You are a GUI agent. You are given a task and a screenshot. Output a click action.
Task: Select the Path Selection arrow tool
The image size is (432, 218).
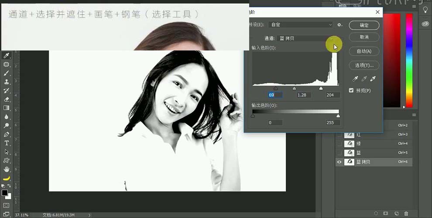(6, 152)
